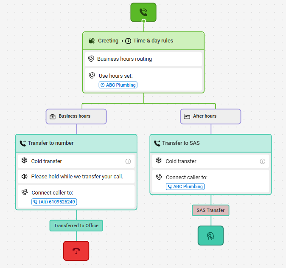Click speaker icon beside hold message
Image resolution: width=286 pixels, height=268 pixels.
(25, 177)
